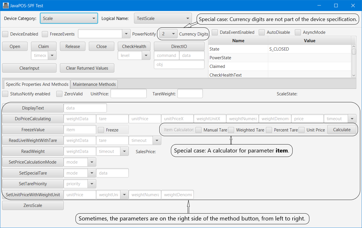Click the ZeroScale button
This screenshot has width=362, height=228.
(x=33, y=205)
